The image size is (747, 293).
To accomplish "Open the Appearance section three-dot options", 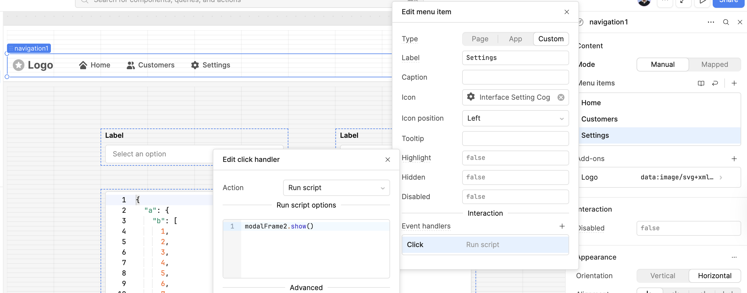I will [734, 257].
